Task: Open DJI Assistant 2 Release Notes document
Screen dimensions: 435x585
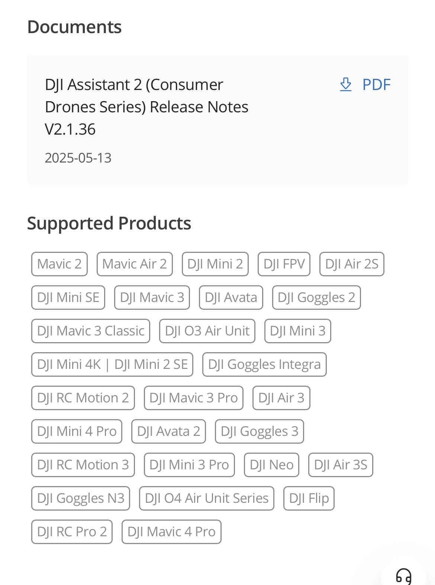Action: pyautogui.click(x=146, y=107)
